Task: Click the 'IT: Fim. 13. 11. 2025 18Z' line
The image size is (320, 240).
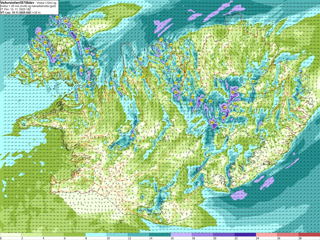Action: coord(16,9)
